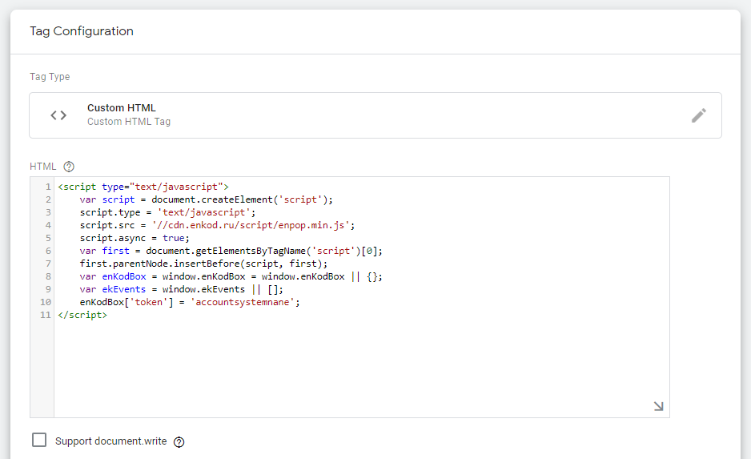Click the 'accountsystemnane' token string

pos(243,302)
